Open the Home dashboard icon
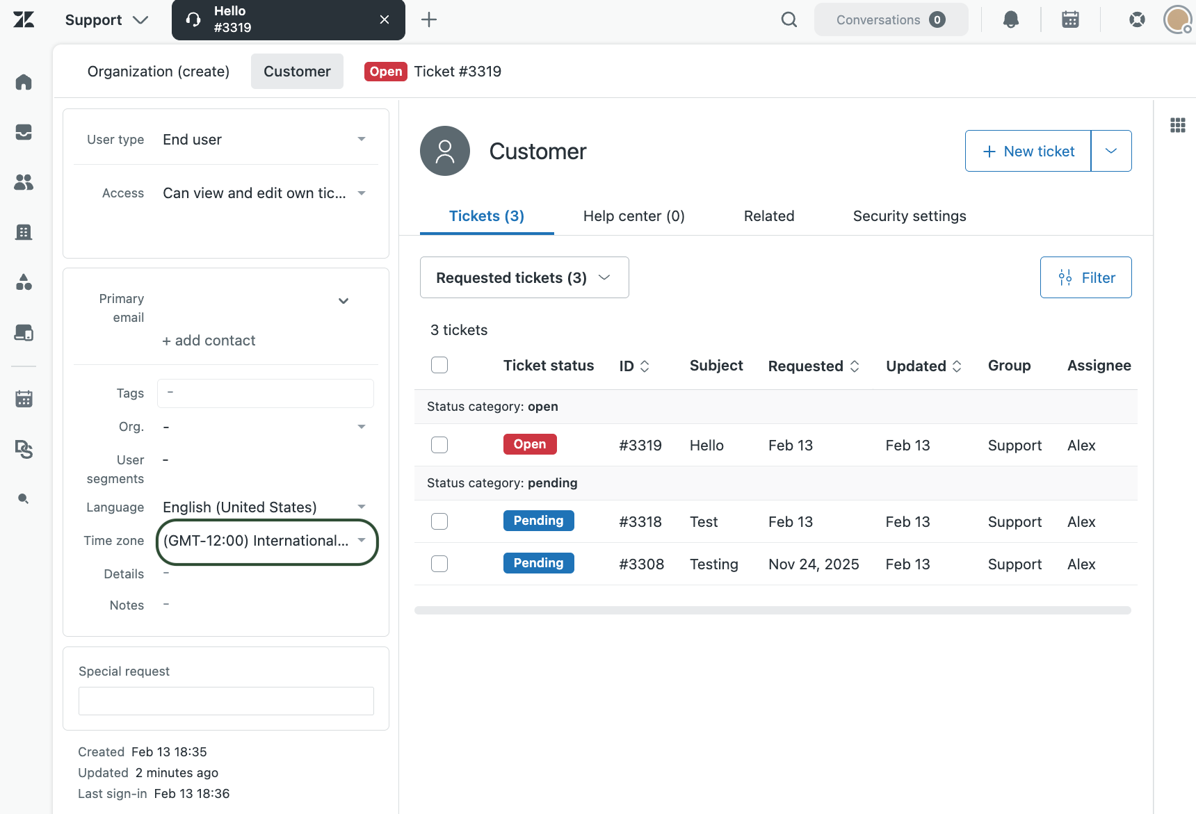1196x814 pixels. [x=23, y=82]
